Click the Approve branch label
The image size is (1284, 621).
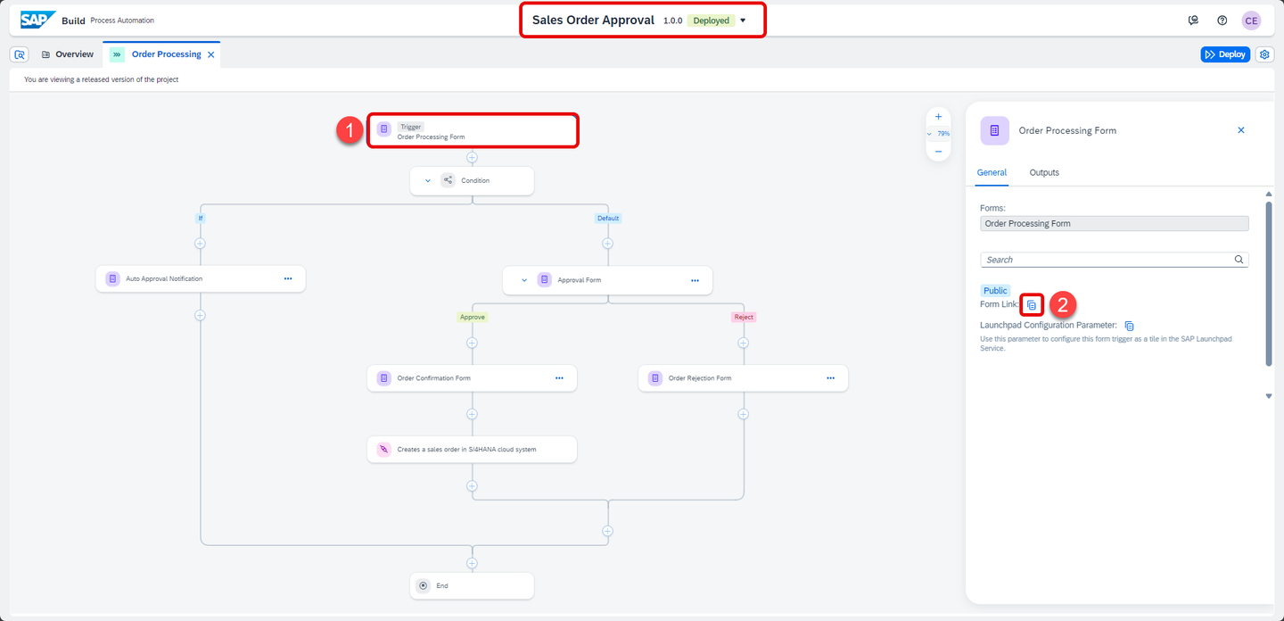(472, 317)
